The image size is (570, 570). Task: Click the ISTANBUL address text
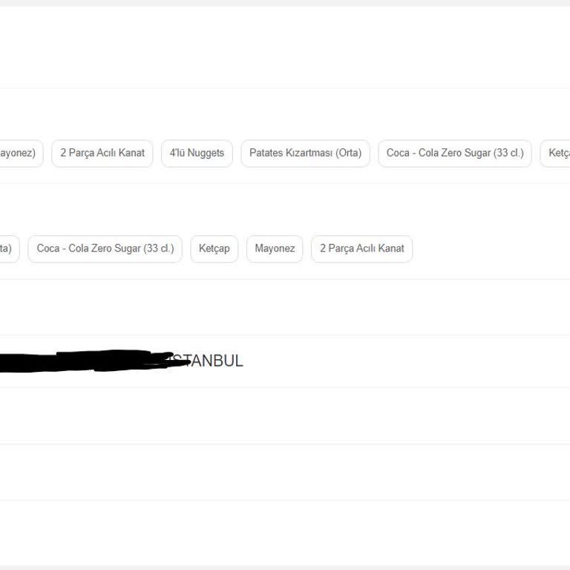(x=206, y=361)
